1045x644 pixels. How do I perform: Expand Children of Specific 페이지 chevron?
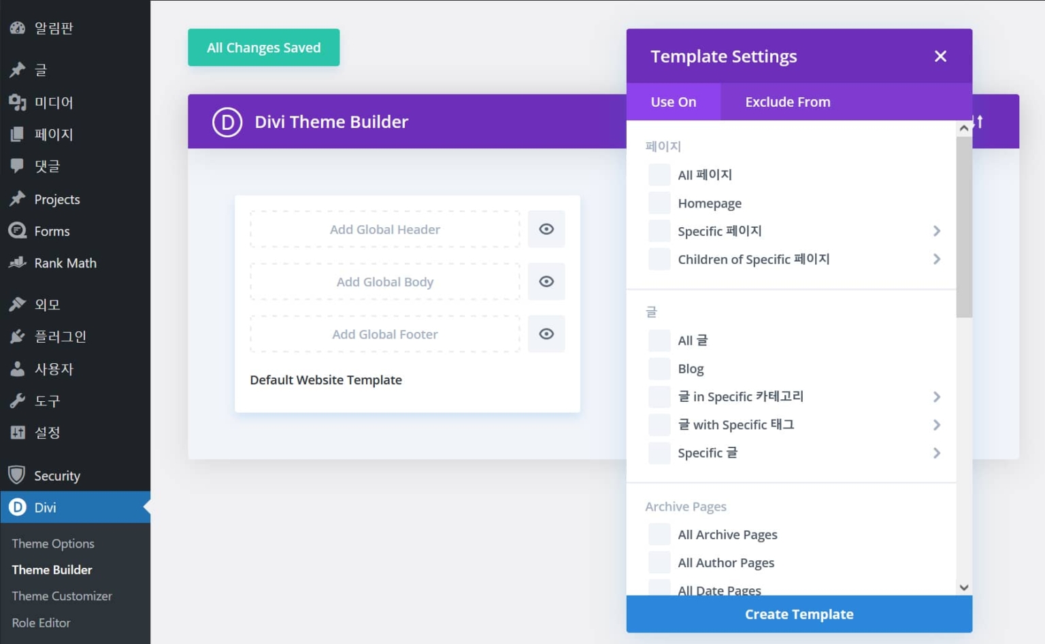(937, 259)
